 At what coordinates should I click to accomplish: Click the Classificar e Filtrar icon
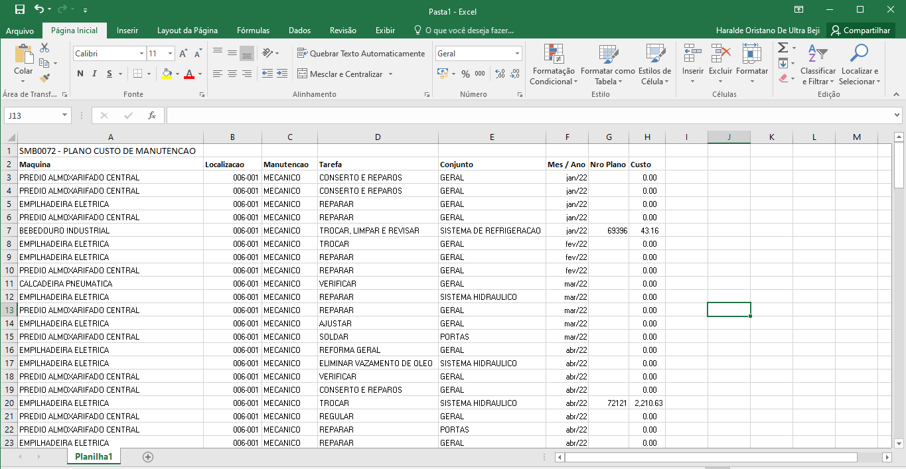818,65
